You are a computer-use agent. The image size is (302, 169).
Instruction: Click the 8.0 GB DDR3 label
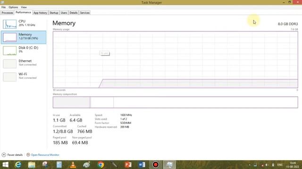point(288,24)
